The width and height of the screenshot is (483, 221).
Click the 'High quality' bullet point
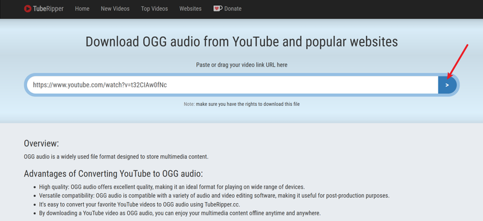(172, 187)
